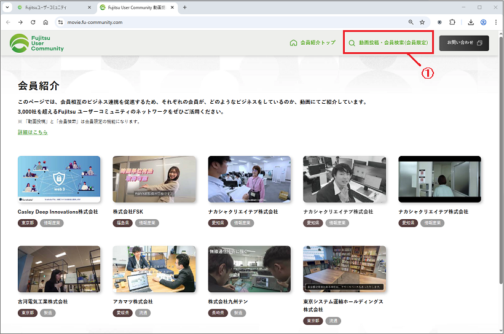Screen dimensions: 504x334
Task: Select the Fujitsu User Community 動画 tab
Action: click(x=136, y=7)
